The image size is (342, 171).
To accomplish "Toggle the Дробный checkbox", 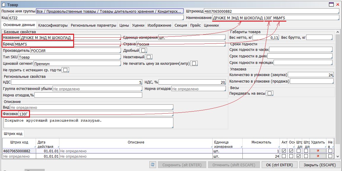I will (x=143, y=51).
